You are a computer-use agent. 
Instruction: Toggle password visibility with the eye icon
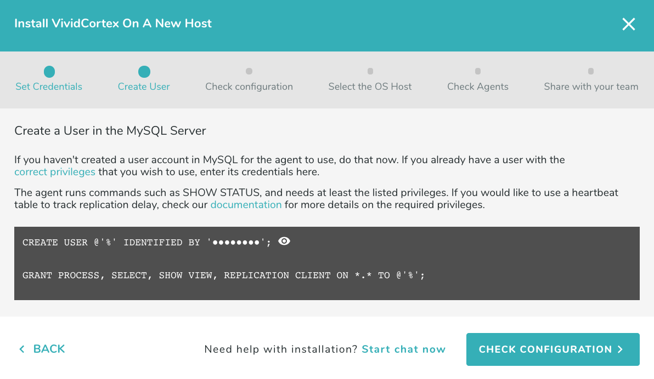tap(284, 241)
